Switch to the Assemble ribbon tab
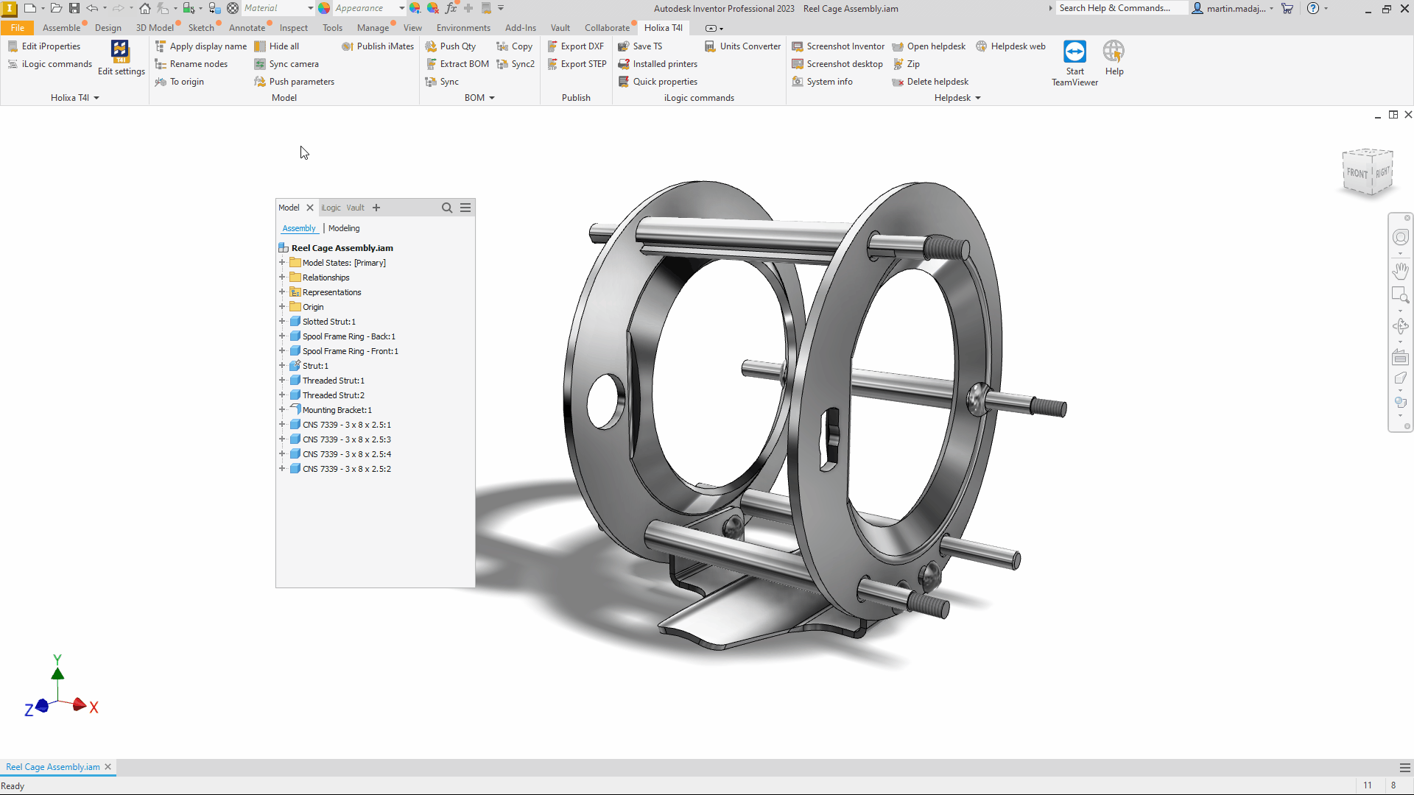The width and height of the screenshot is (1414, 795). coord(61,28)
